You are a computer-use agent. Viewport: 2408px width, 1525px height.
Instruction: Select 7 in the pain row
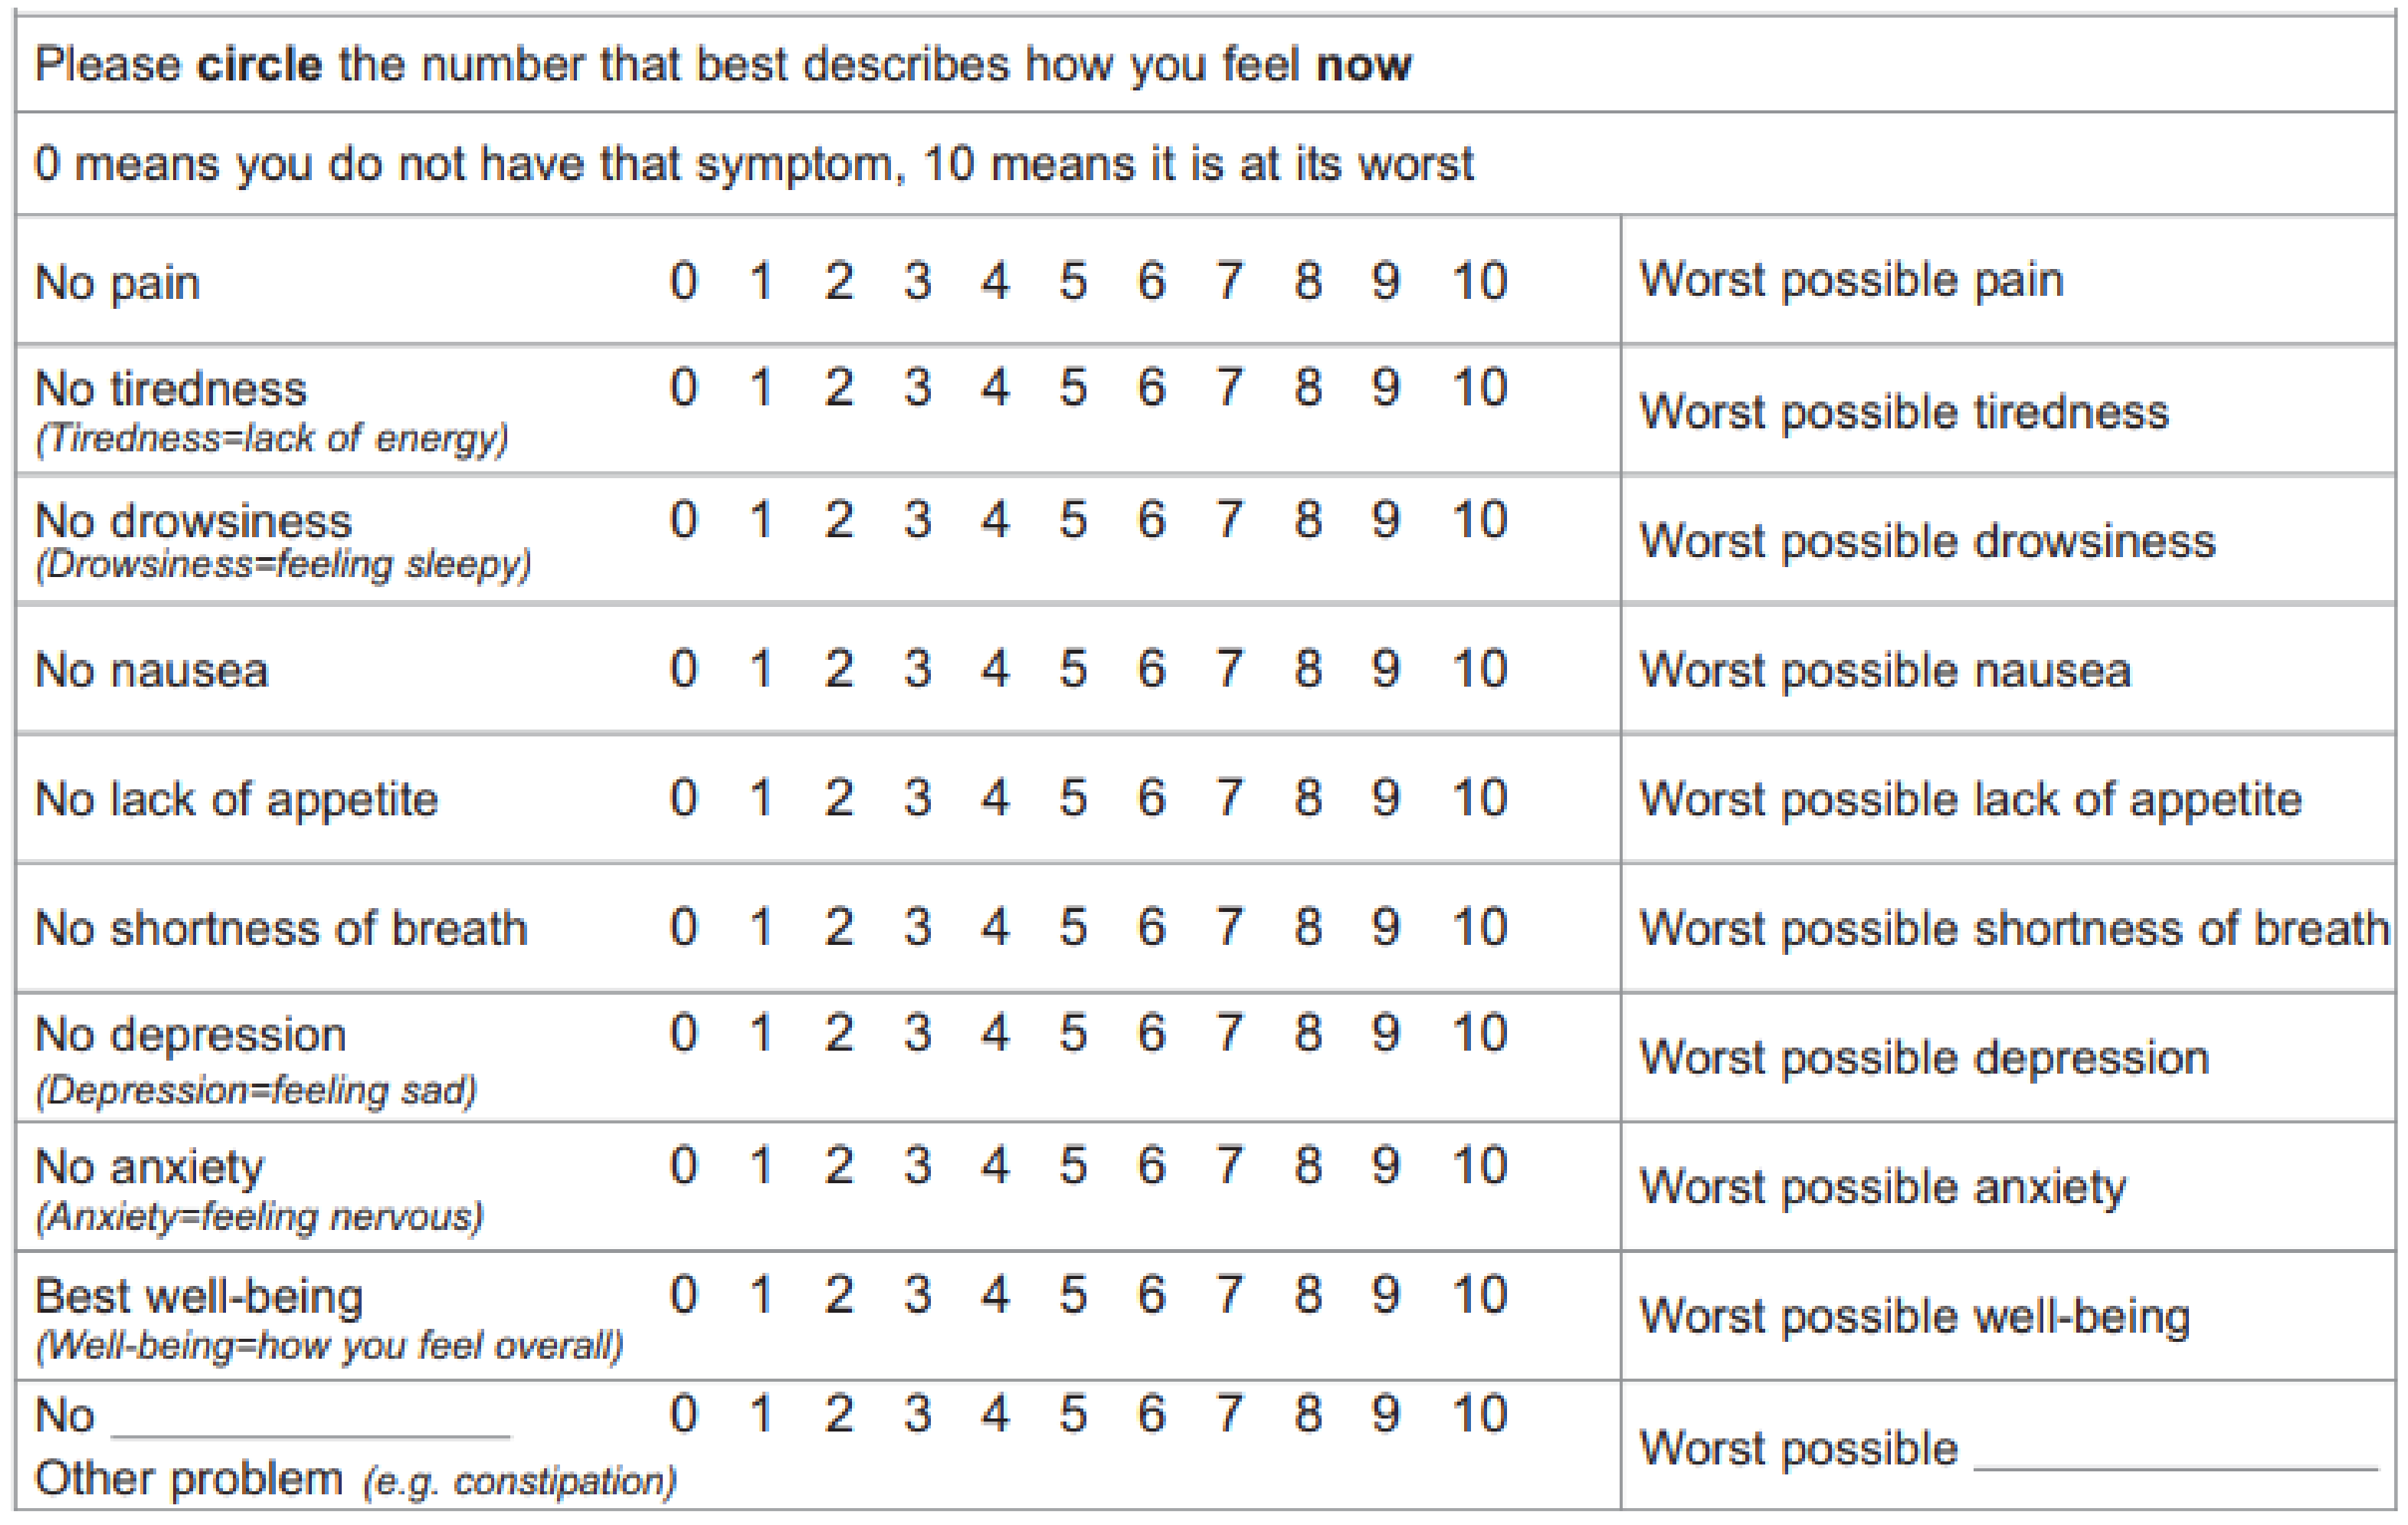pyautogui.click(x=1229, y=281)
